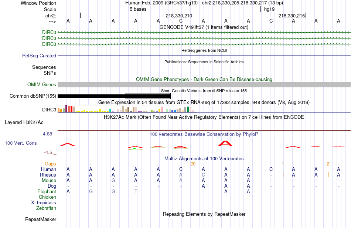Screen dimensions: 351x228
Task: Click the 5 bases scale bar
Action: point(204,9)
